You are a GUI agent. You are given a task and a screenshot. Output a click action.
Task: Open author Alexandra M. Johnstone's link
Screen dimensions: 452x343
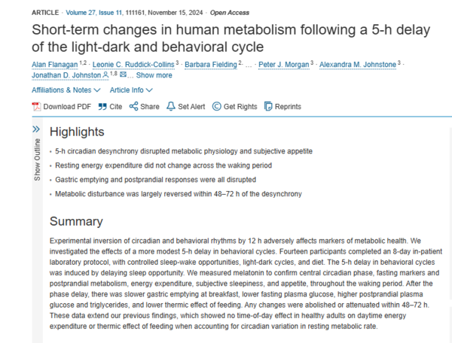click(x=357, y=65)
